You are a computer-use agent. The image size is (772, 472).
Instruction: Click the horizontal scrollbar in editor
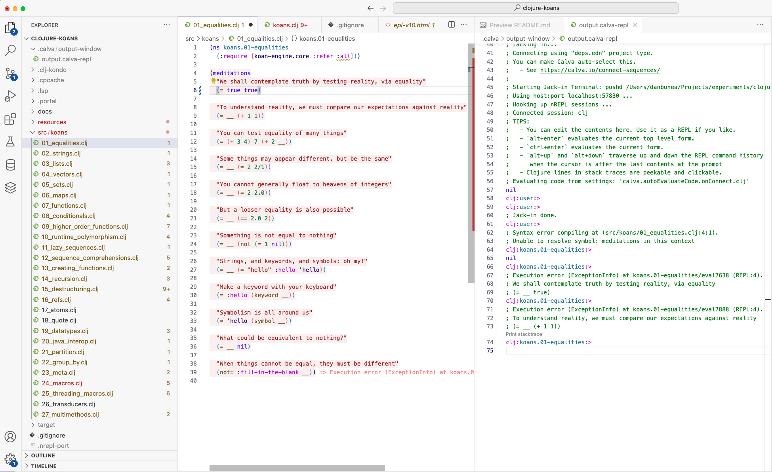click(x=297, y=468)
